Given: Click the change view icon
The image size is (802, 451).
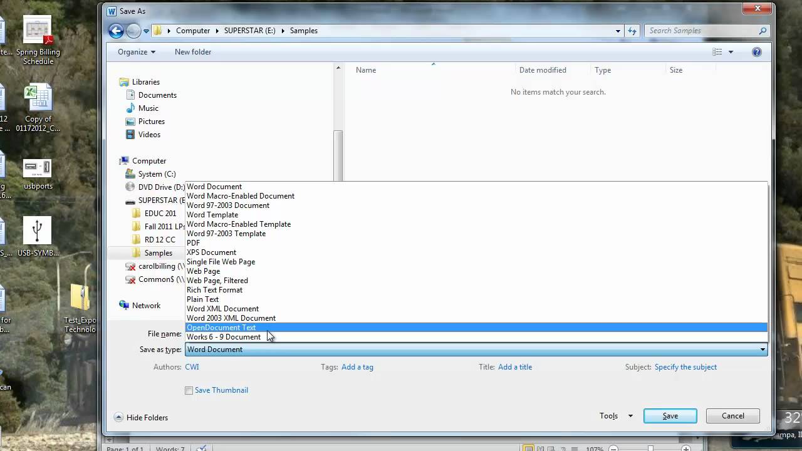Looking at the screenshot, I should (x=717, y=52).
